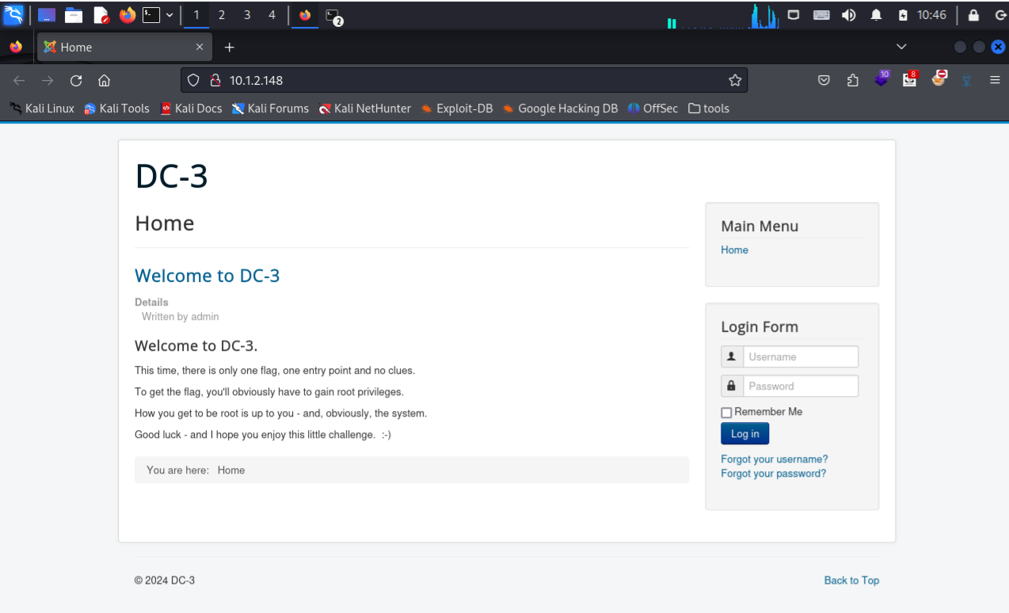Open the Kali applications menu

pyautogui.click(x=13, y=14)
